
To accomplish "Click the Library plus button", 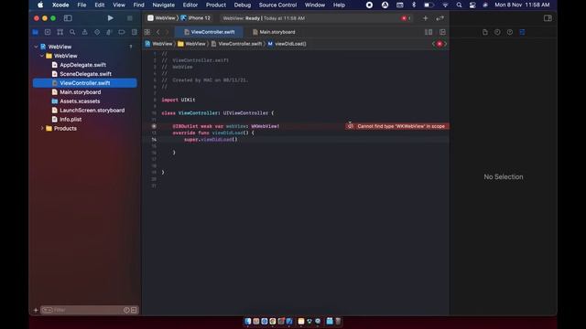I will tap(425, 18).
